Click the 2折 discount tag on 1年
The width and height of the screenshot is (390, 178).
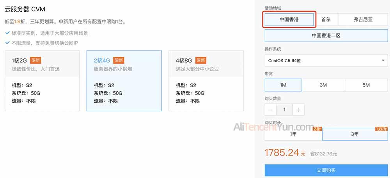click(317, 129)
